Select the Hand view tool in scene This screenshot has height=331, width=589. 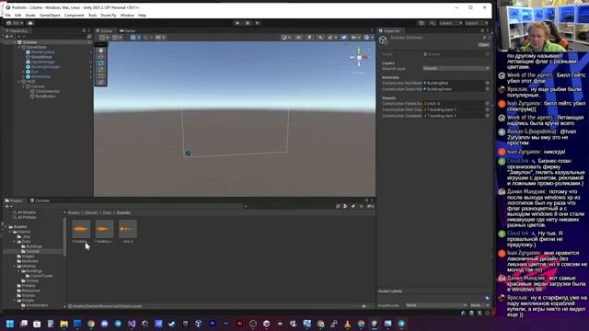(100, 51)
